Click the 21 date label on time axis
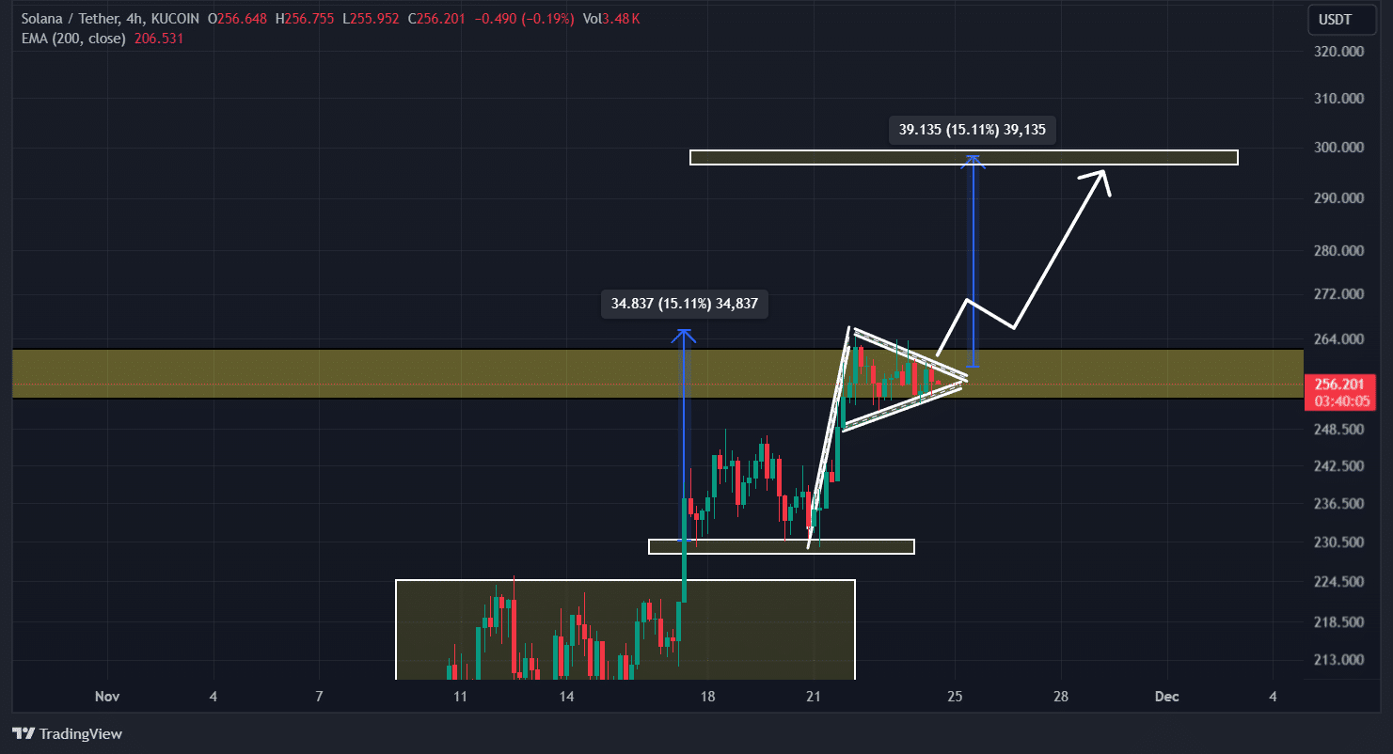The width and height of the screenshot is (1393, 754). [814, 697]
